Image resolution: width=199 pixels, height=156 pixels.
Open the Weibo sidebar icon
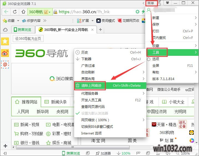click(x=5, y=53)
